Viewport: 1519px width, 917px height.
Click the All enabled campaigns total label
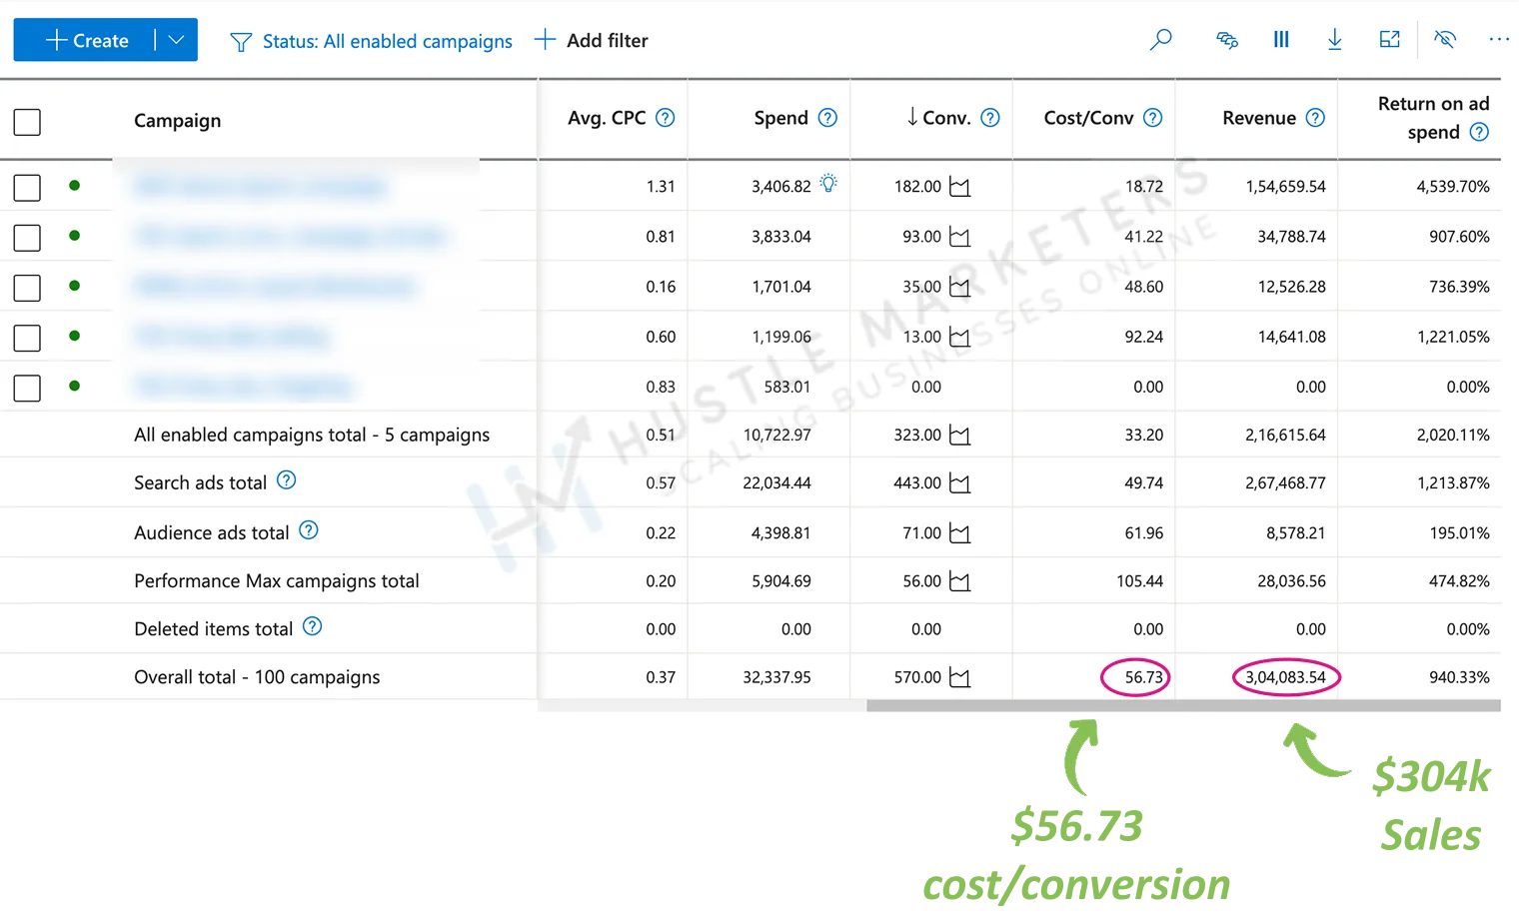tap(312, 435)
